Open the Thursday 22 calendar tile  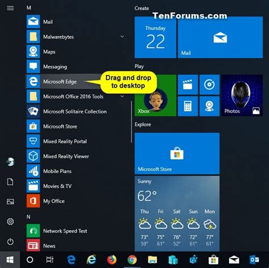155,37
